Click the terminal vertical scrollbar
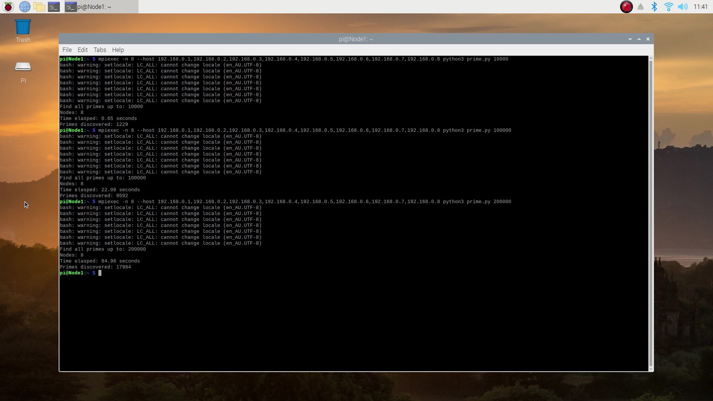The width and height of the screenshot is (713, 401). (x=650, y=213)
